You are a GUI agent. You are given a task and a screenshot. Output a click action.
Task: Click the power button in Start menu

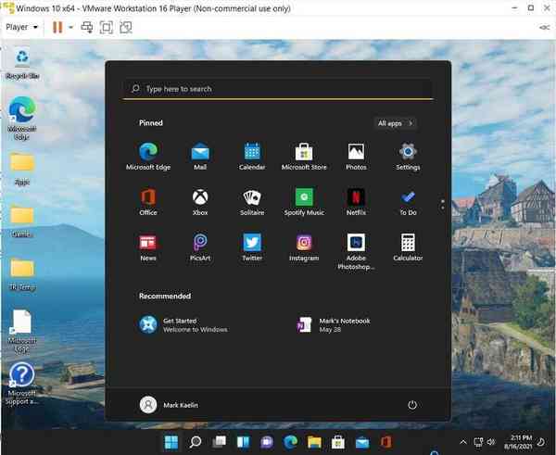tap(412, 405)
